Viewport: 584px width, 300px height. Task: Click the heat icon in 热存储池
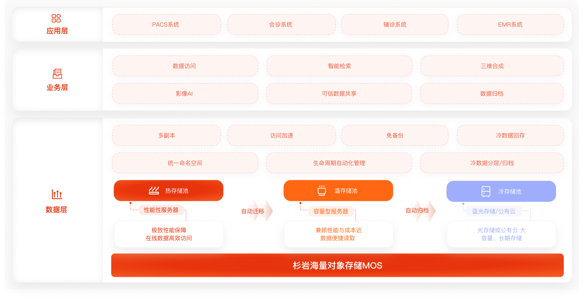point(154,191)
